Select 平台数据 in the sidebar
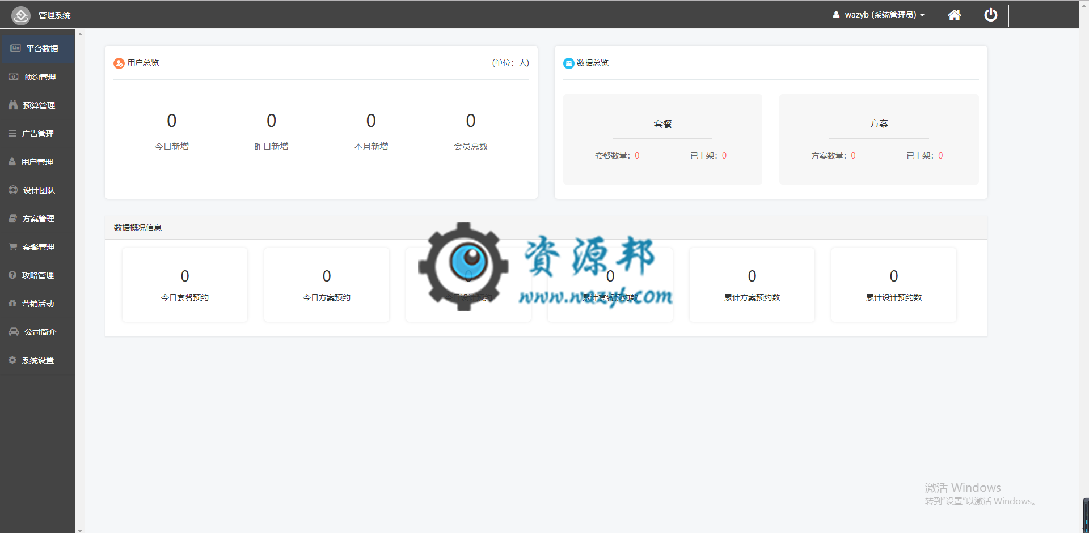The height and width of the screenshot is (533, 1089). [37, 49]
